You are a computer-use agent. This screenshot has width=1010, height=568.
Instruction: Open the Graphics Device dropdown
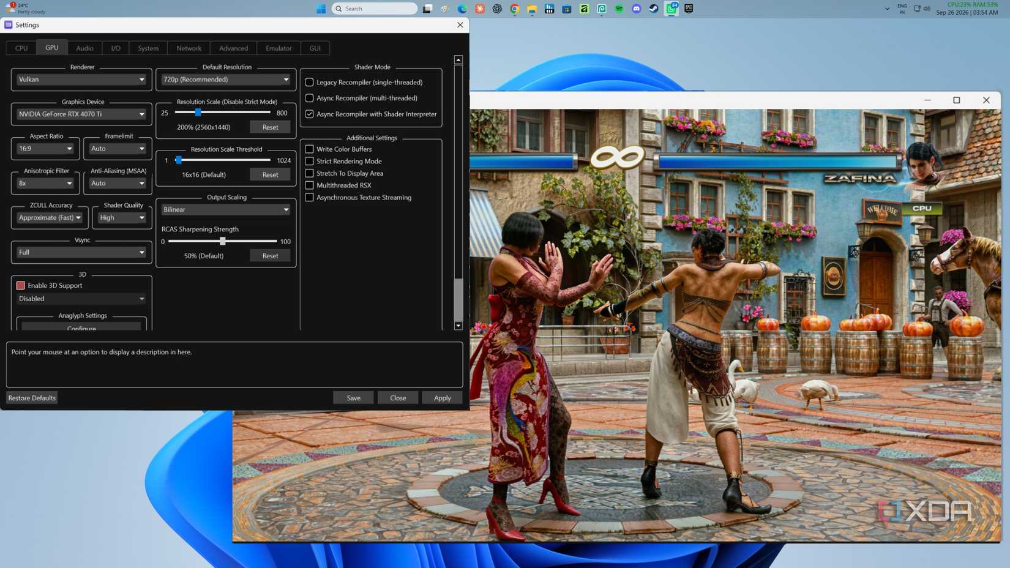coord(81,114)
